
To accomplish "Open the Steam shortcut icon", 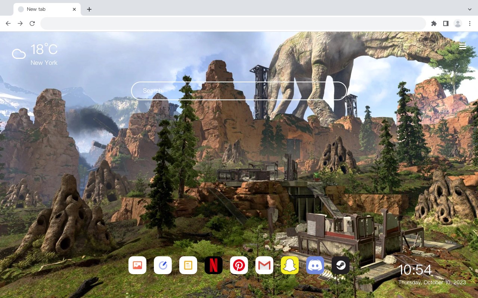I will [341, 265].
